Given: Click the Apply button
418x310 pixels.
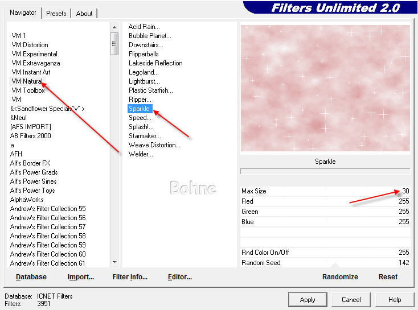Looking at the screenshot, I should pos(308,299).
